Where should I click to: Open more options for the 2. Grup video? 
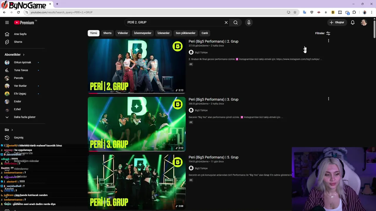click(x=328, y=41)
